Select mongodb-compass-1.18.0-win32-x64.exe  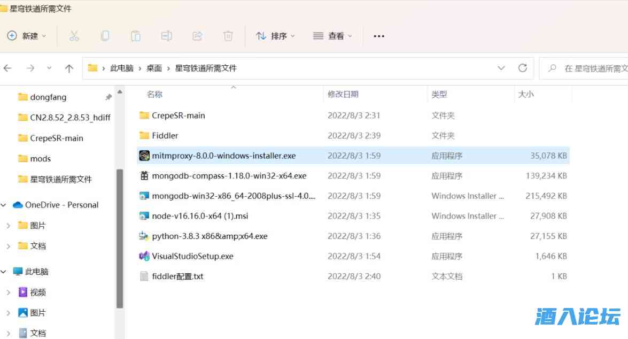pos(353,175)
